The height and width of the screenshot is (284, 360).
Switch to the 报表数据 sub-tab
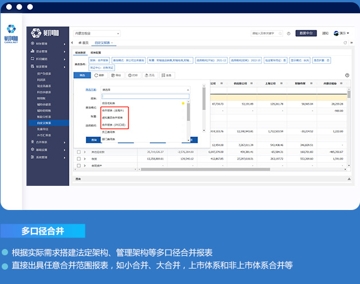[x=80, y=53]
